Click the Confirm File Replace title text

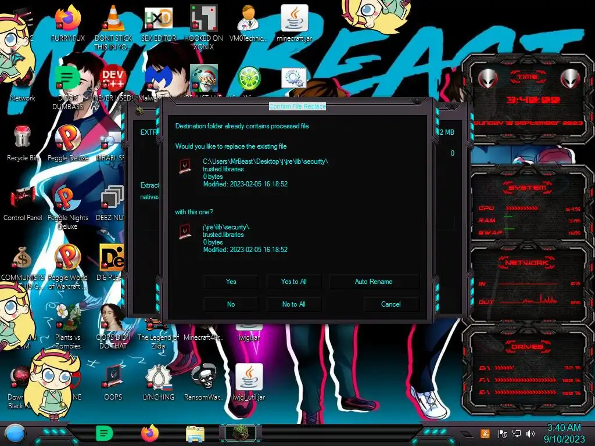(x=297, y=107)
